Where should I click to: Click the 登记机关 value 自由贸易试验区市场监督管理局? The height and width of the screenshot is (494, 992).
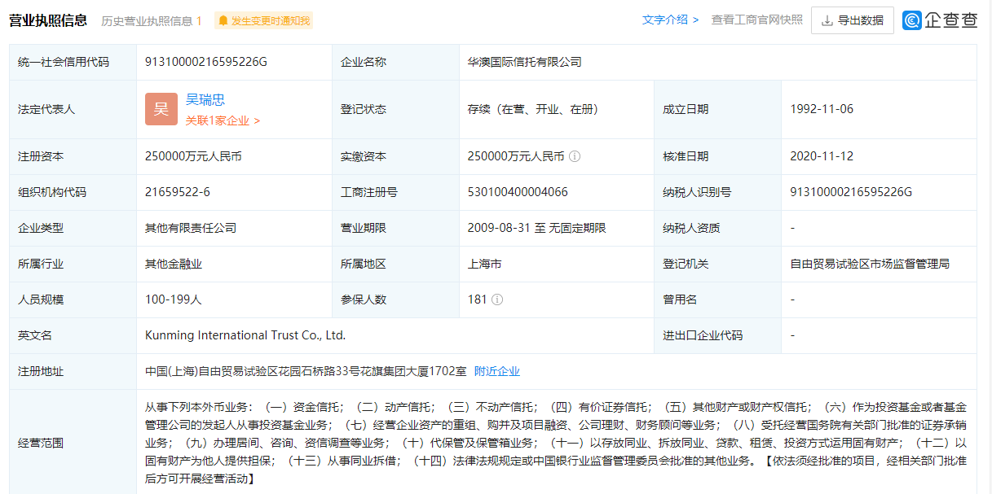click(870, 264)
